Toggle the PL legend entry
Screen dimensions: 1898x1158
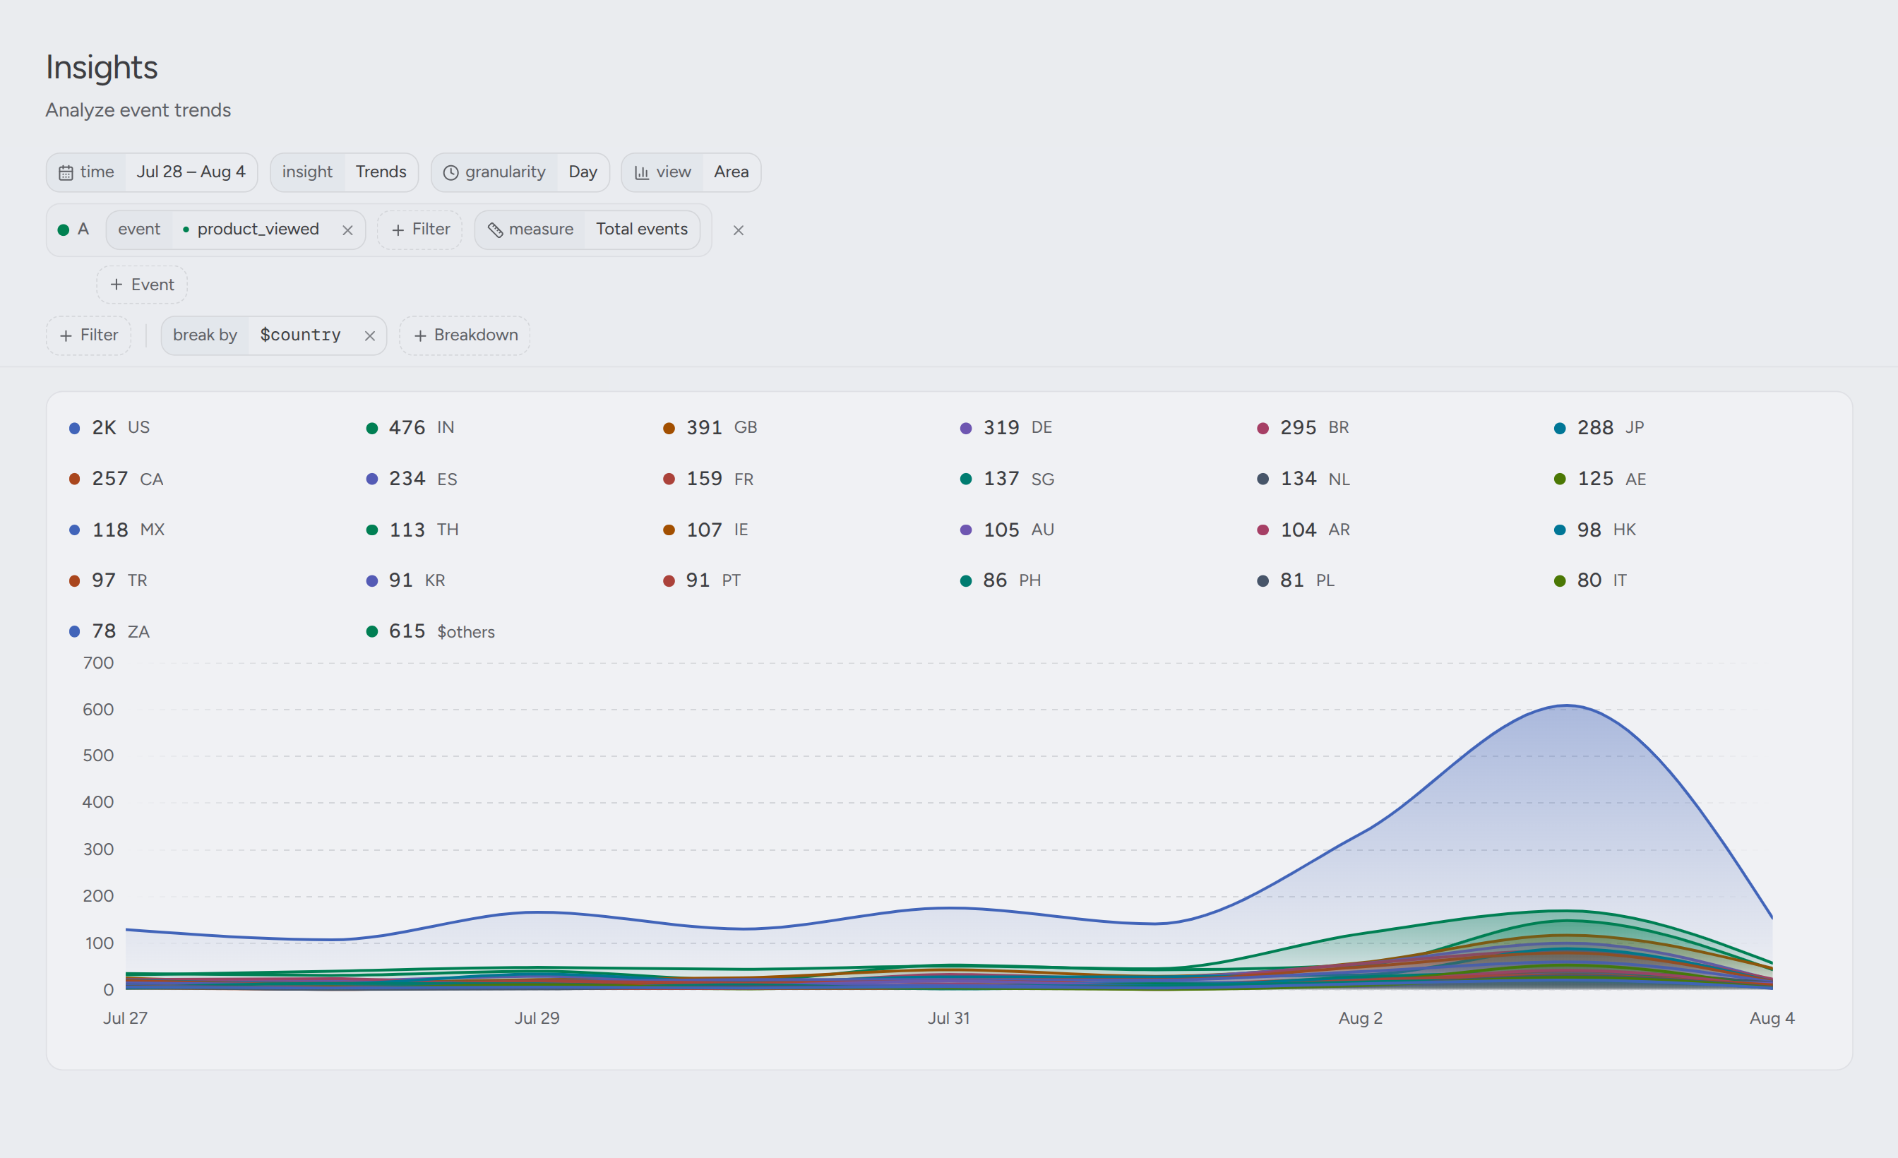pyautogui.click(x=1296, y=581)
